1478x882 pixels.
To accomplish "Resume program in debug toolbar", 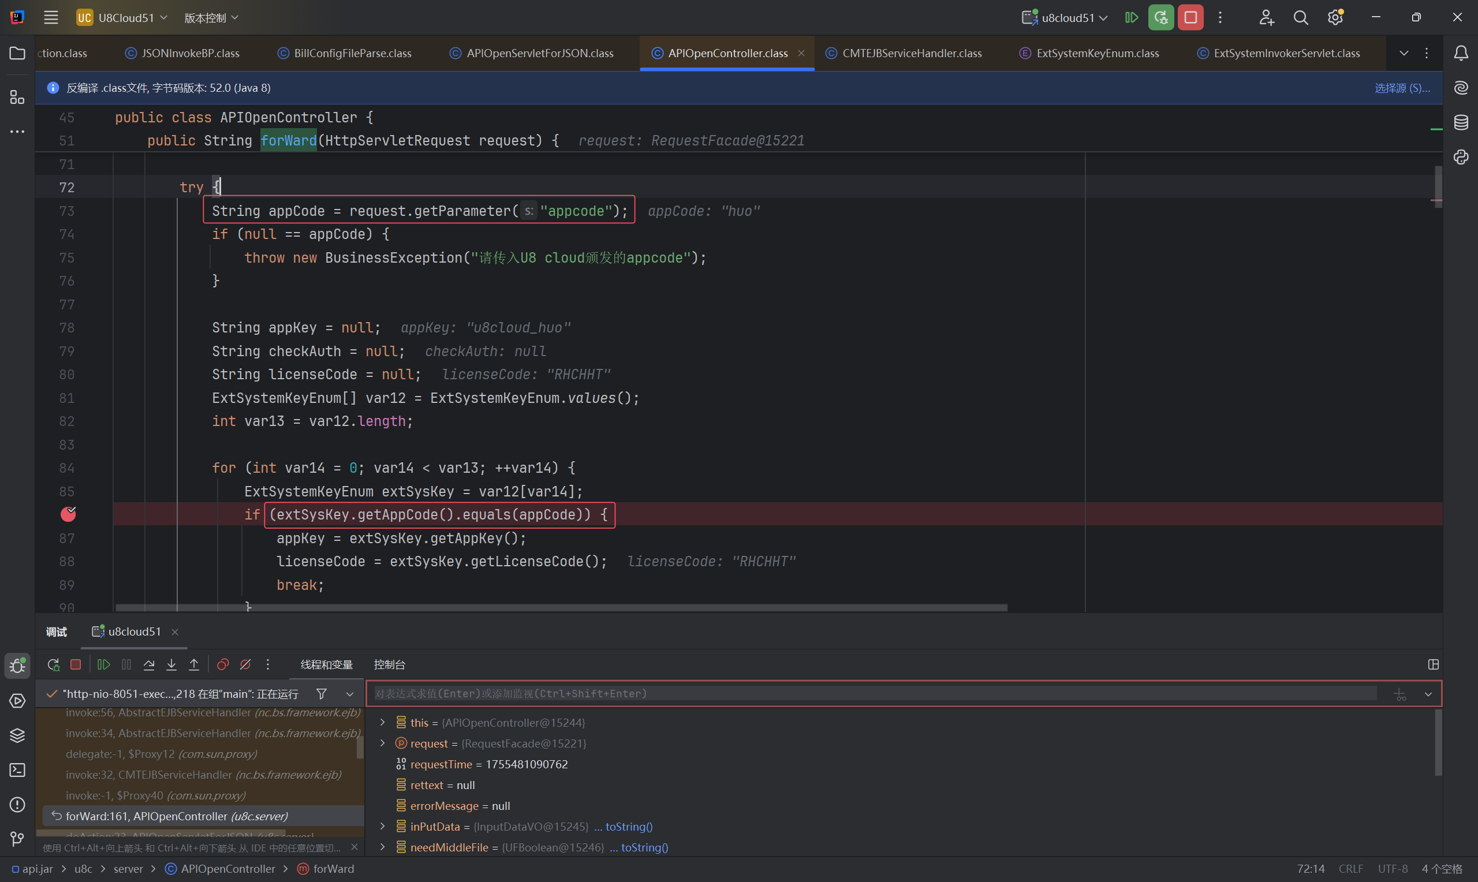I will [x=103, y=664].
